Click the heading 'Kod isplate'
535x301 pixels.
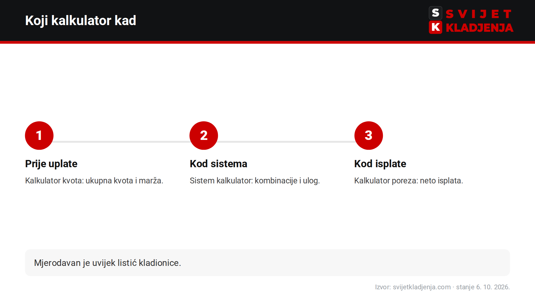(380, 164)
